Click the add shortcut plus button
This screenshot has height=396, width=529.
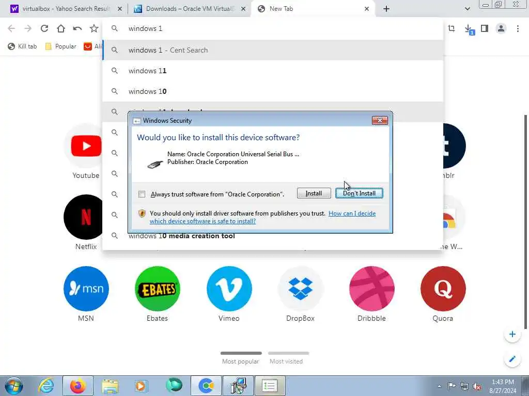click(512, 334)
